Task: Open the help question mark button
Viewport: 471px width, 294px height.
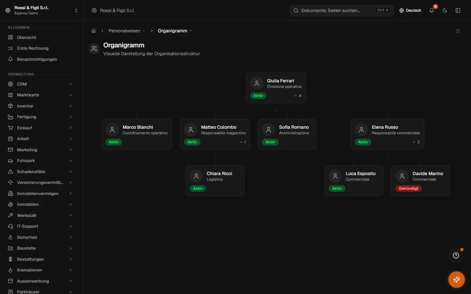Action: pos(456,255)
